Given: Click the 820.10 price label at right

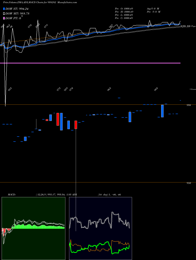Looking at the screenshot, I should click(185, 26).
